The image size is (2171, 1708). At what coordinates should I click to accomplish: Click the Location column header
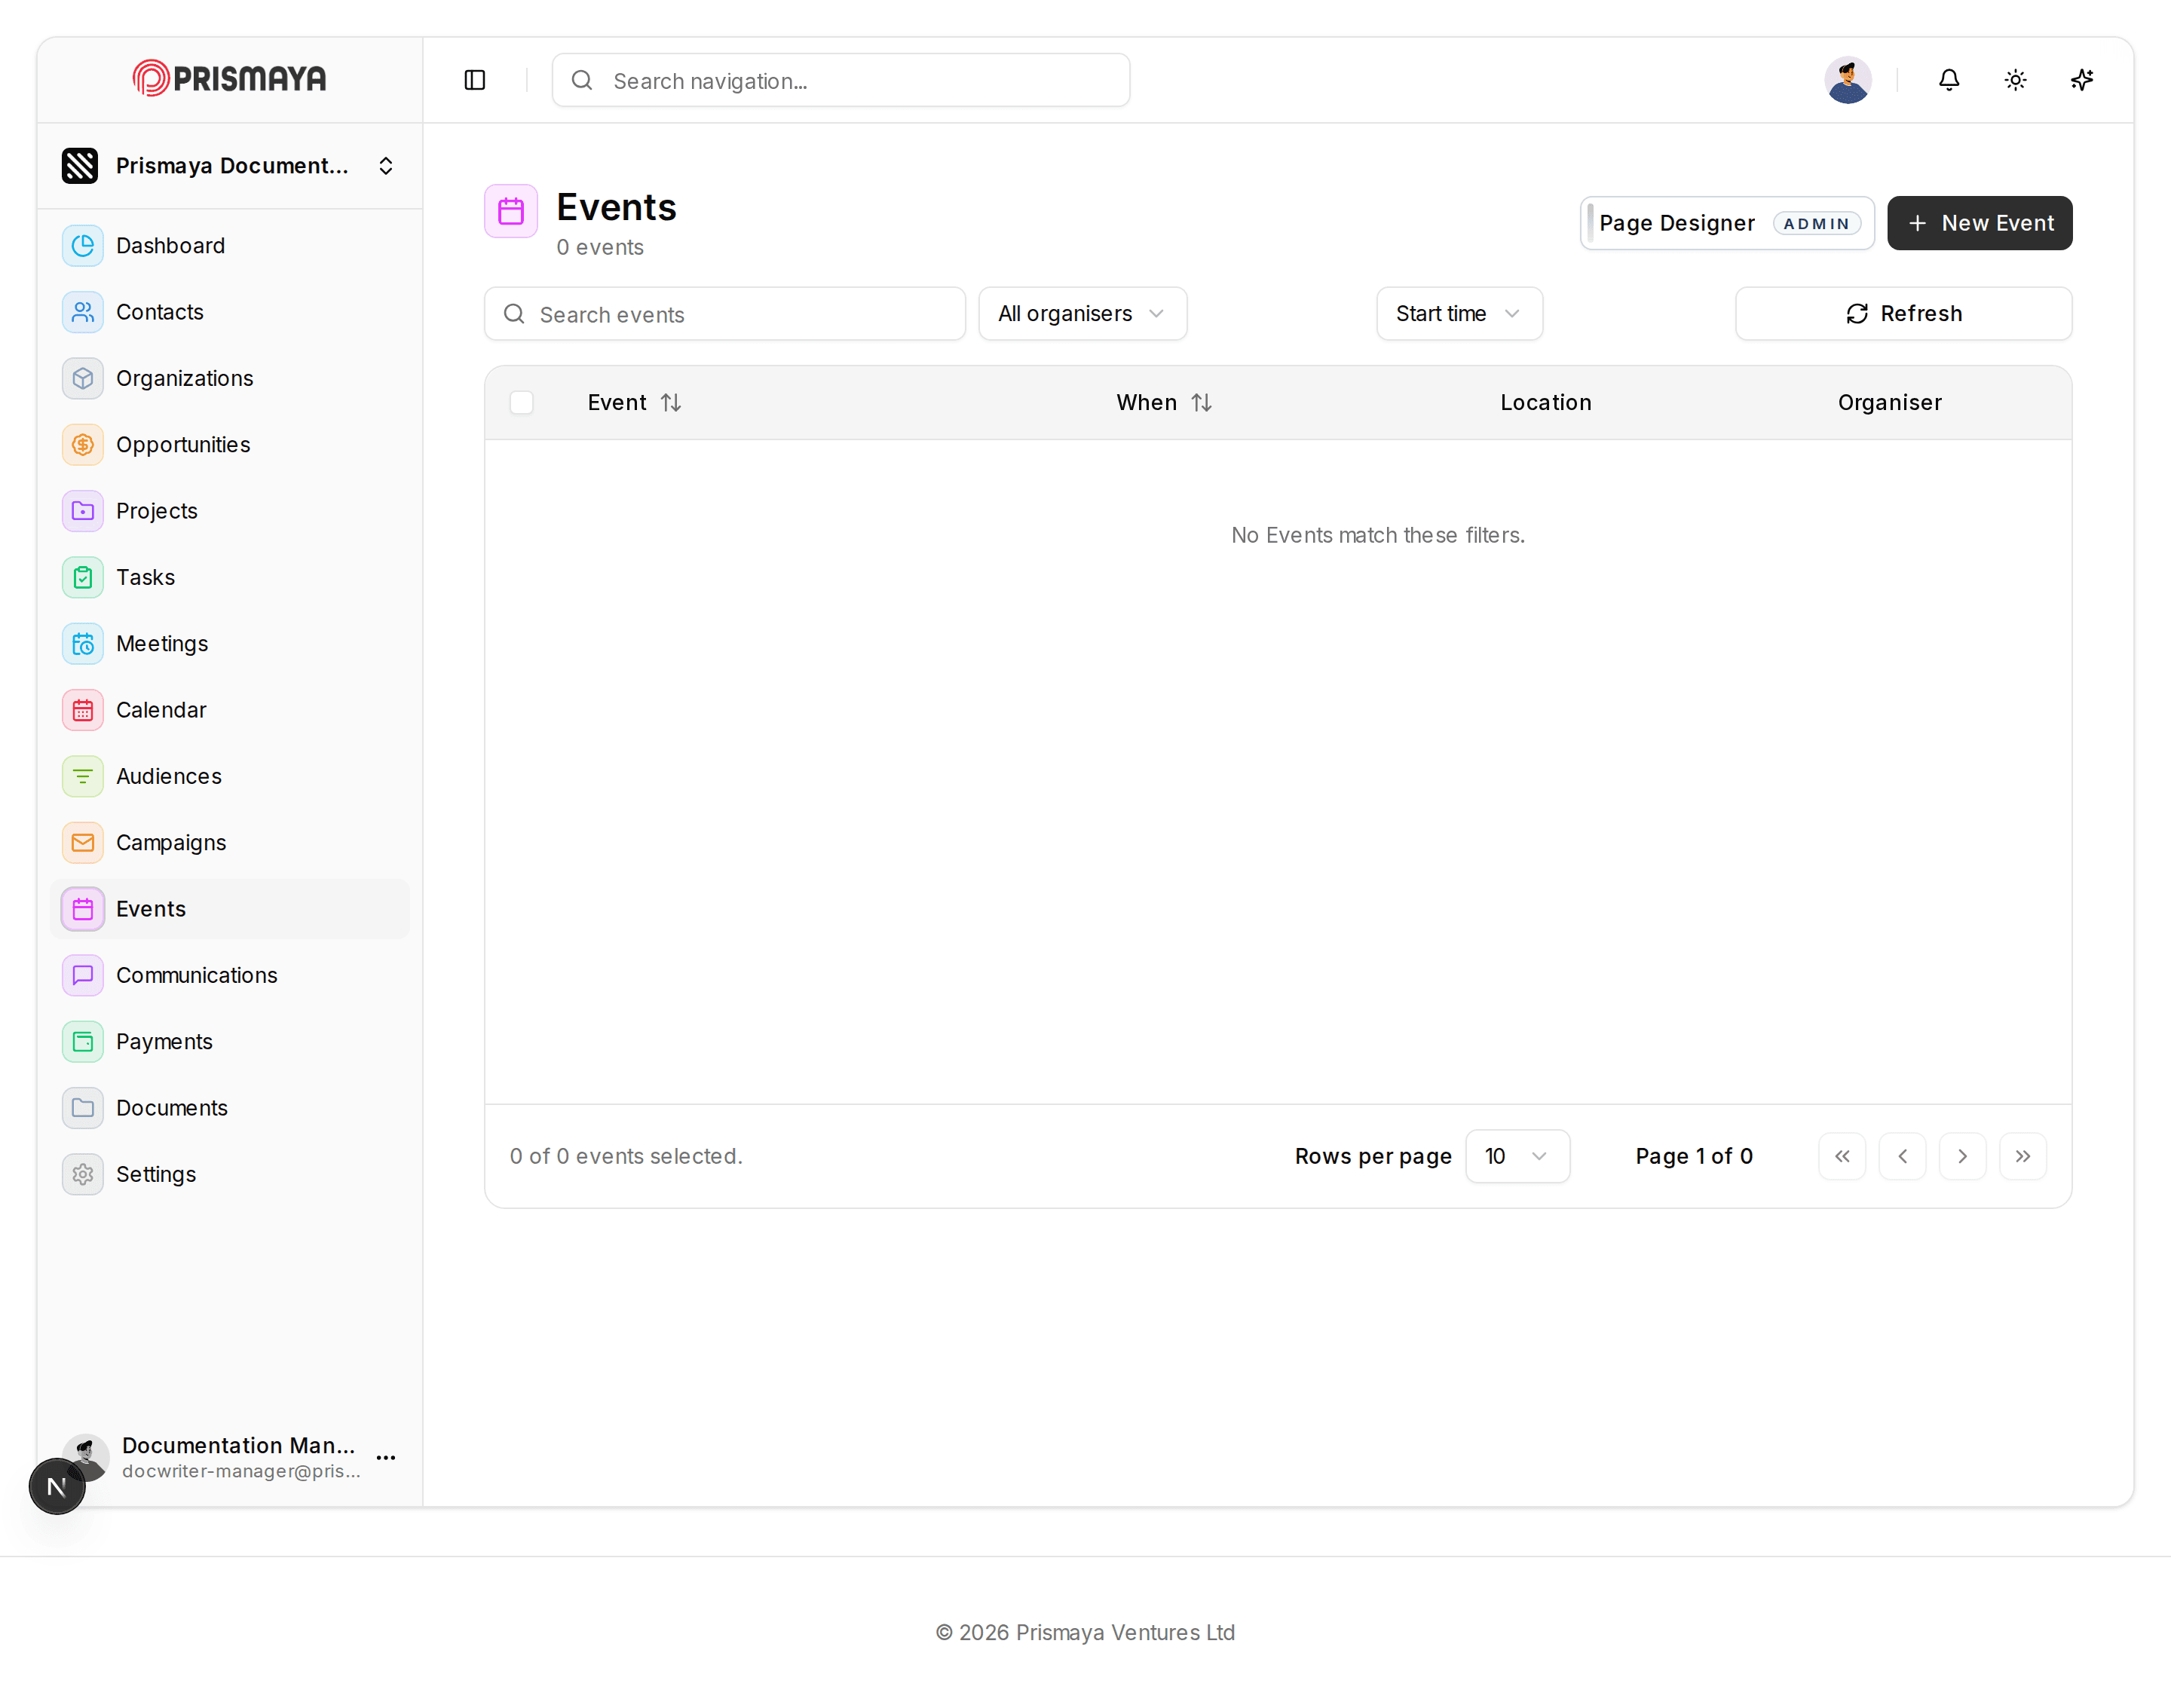pos(1545,402)
